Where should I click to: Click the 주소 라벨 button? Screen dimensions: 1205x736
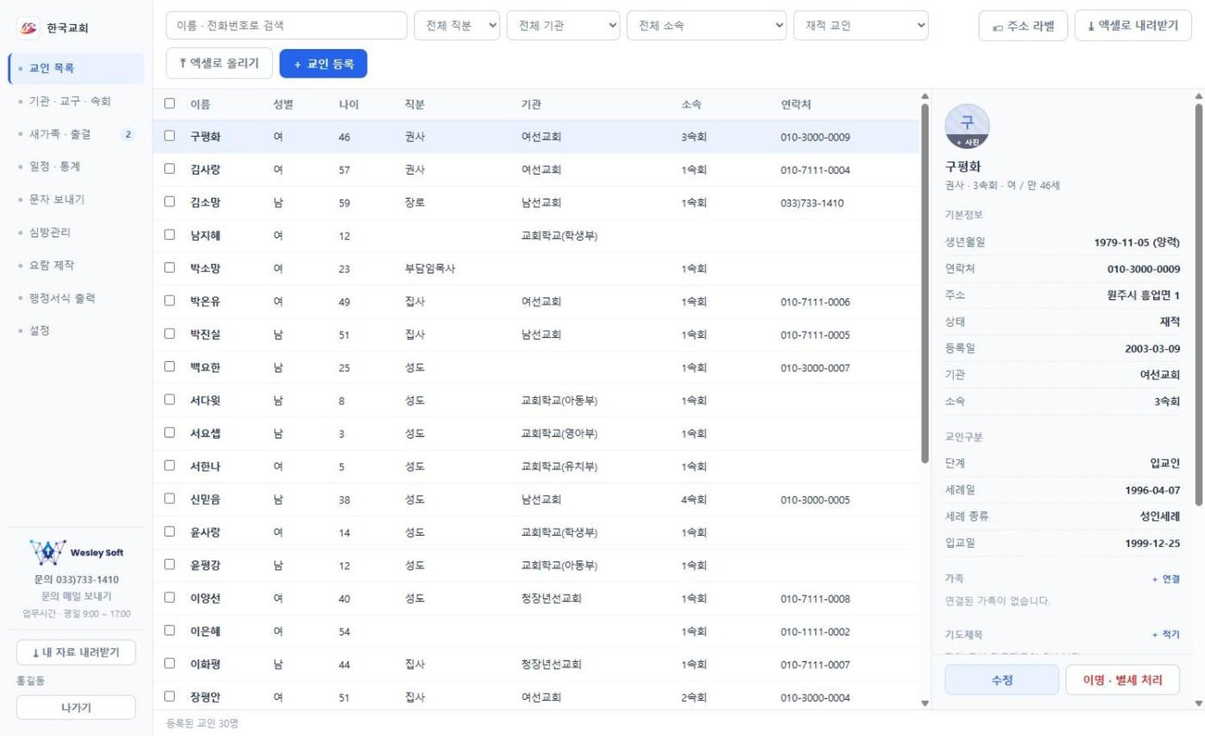pos(1023,26)
